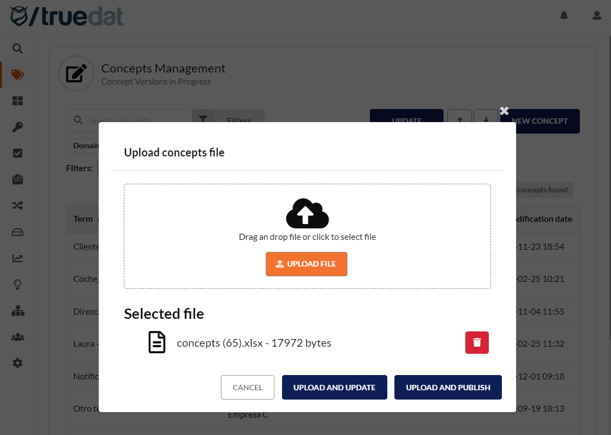This screenshot has height=435, width=611.
Task: Open the check-square sidebar icon
Action: (17, 153)
